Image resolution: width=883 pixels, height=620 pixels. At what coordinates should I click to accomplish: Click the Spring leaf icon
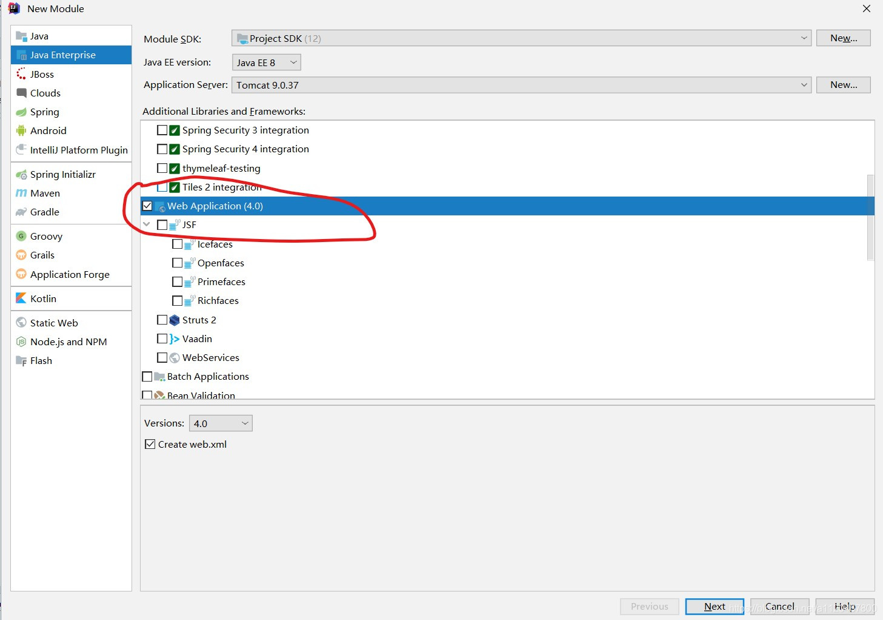coord(22,112)
